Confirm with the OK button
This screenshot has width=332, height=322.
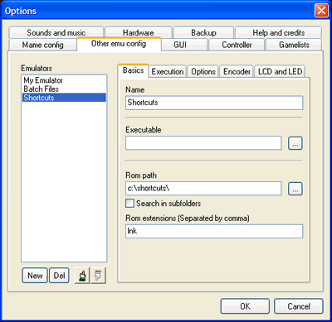pyautogui.click(x=245, y=306)
